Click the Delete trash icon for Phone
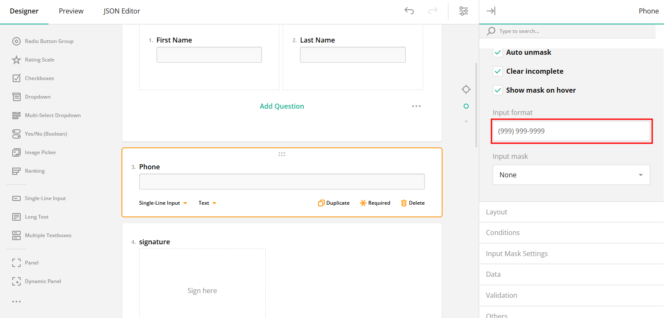 coord(413,203)
